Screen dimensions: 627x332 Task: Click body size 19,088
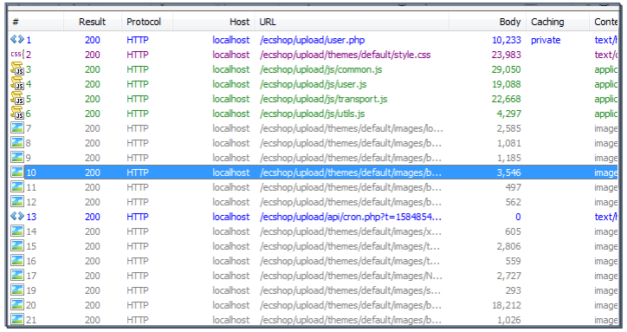pyautogui.click(x=507, y=84)
